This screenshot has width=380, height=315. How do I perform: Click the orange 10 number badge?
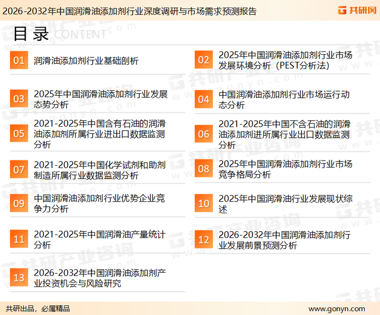[204, 203]
